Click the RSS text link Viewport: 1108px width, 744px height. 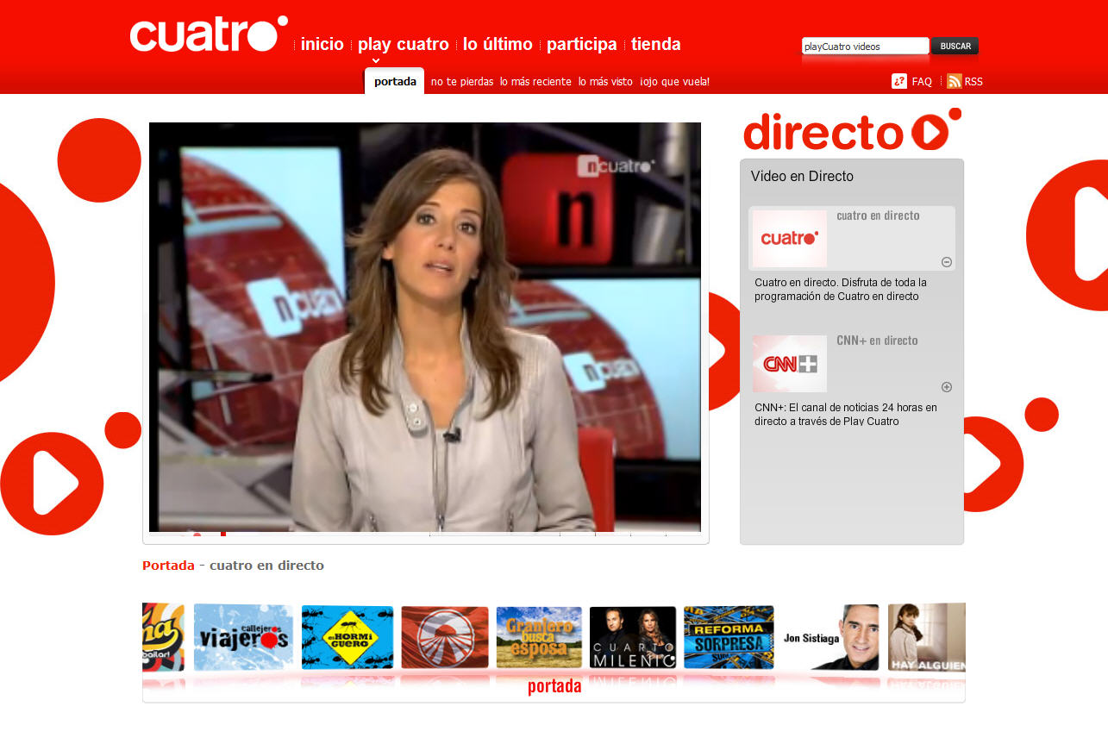tap(973, 82)
